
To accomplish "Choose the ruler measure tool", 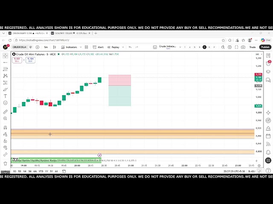I will [x=6, y=112].
